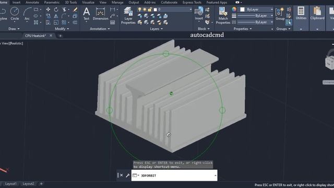Use the Trim scissors tool
This screenshot has height=188, width=334.
(64, 9)
